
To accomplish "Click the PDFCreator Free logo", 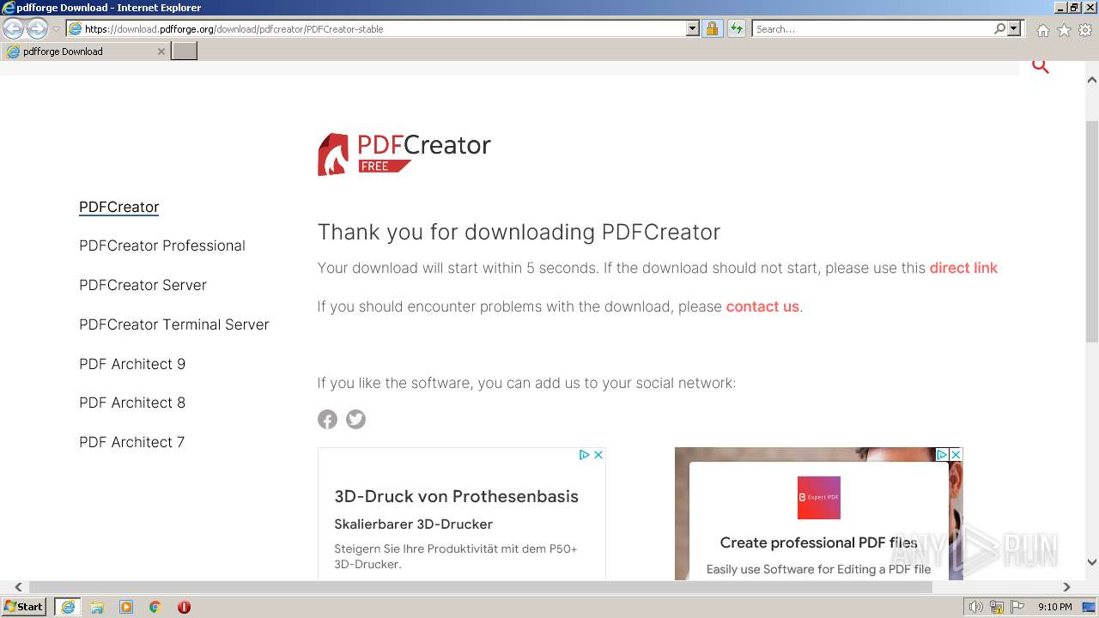I will [404, 154].
